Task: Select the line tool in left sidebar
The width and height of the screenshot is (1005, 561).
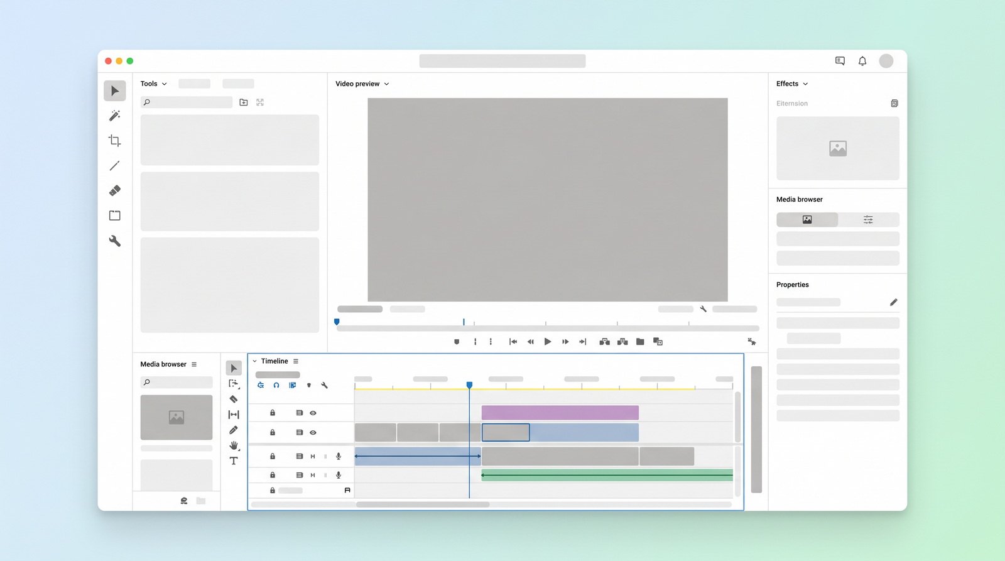Action: tap(115, 166)
